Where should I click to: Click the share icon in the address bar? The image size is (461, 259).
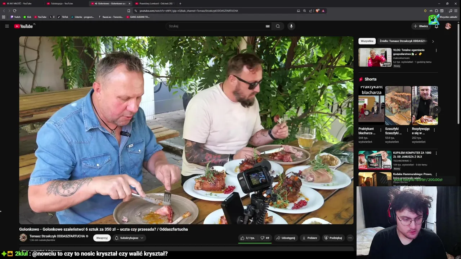click(x=310, y=11)
